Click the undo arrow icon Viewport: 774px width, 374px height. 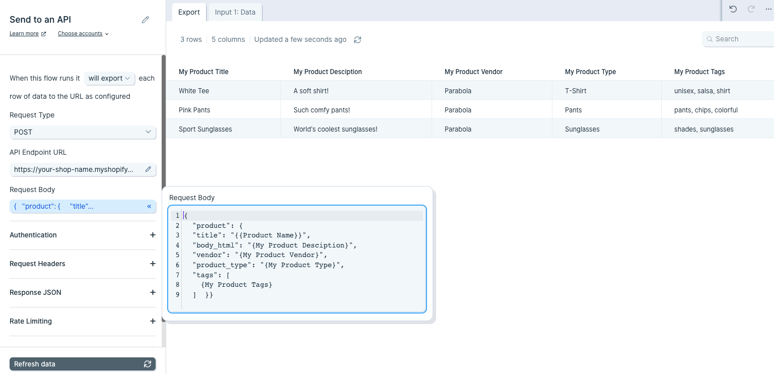pos(733,9)
